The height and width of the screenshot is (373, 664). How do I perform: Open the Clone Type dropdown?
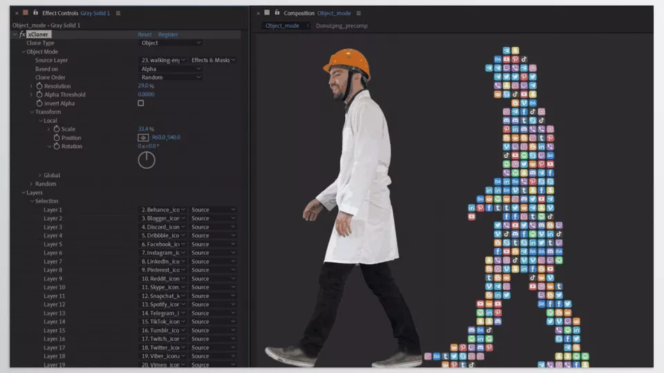171,43
